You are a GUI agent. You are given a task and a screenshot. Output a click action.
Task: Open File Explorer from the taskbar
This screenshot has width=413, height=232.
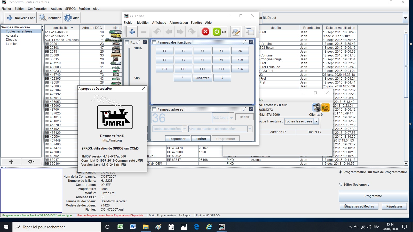(x=146, y=227)
